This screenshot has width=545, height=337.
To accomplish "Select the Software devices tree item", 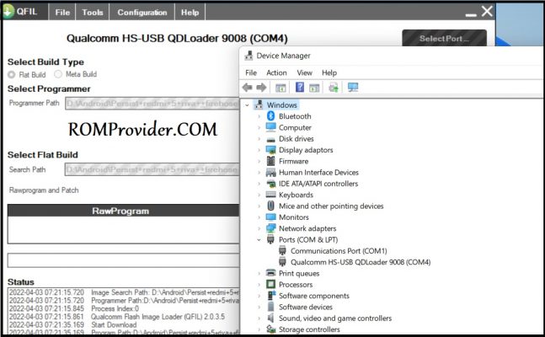I will coord(306,307).
